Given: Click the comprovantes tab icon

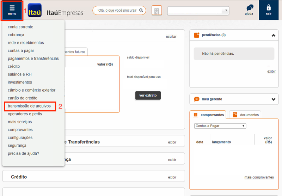Looking at the screenshot, I should click(196, 115).
